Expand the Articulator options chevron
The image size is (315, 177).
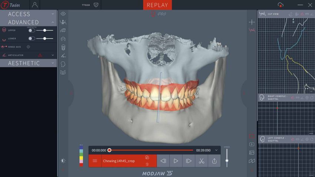click(53, 55)
